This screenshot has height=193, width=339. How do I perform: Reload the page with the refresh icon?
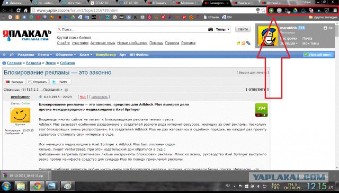point(19,11)
